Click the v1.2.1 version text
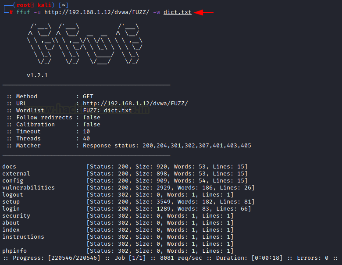The image size is (342, 265). click(x=37, y=75)
